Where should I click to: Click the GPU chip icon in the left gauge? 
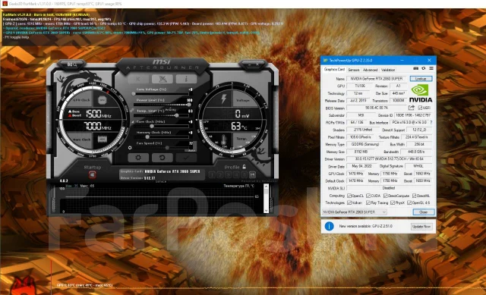102,100
